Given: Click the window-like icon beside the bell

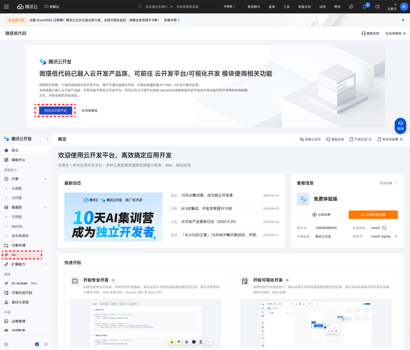Looking at the screenshot, I should pyautogui.click(x=378, y=6).
